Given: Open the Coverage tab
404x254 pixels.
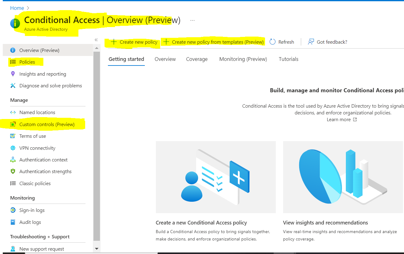Looking at the screenshot, I should (197, 59).
